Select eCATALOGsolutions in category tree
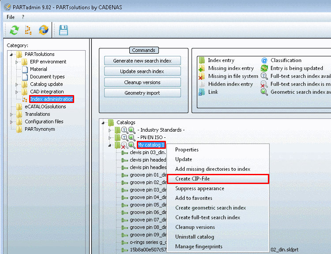Viewport: 331px width, 254px height. click(x=45, y=107)
